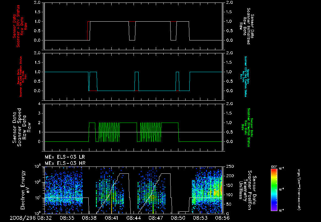
Task: Click the 10^3 tick on Electron Energy axis
Action: [38, 166]
